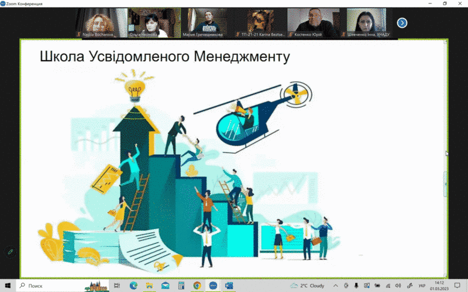This screenshot has height=292, width=468.
Task: Open the Windows Start menu
Action: (8, 286)
